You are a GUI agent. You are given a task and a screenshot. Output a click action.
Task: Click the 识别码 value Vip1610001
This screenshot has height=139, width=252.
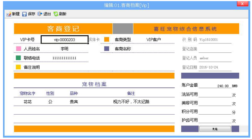(209, 40)
